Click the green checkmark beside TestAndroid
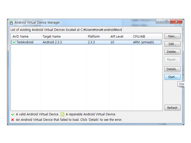 point(14,42)
